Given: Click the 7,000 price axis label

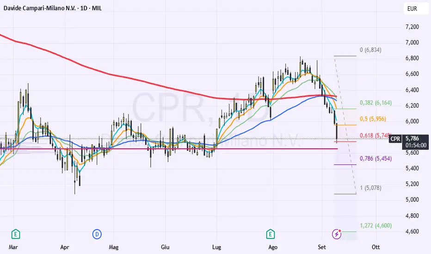Looking at the screenshot, I should [413, 42].
